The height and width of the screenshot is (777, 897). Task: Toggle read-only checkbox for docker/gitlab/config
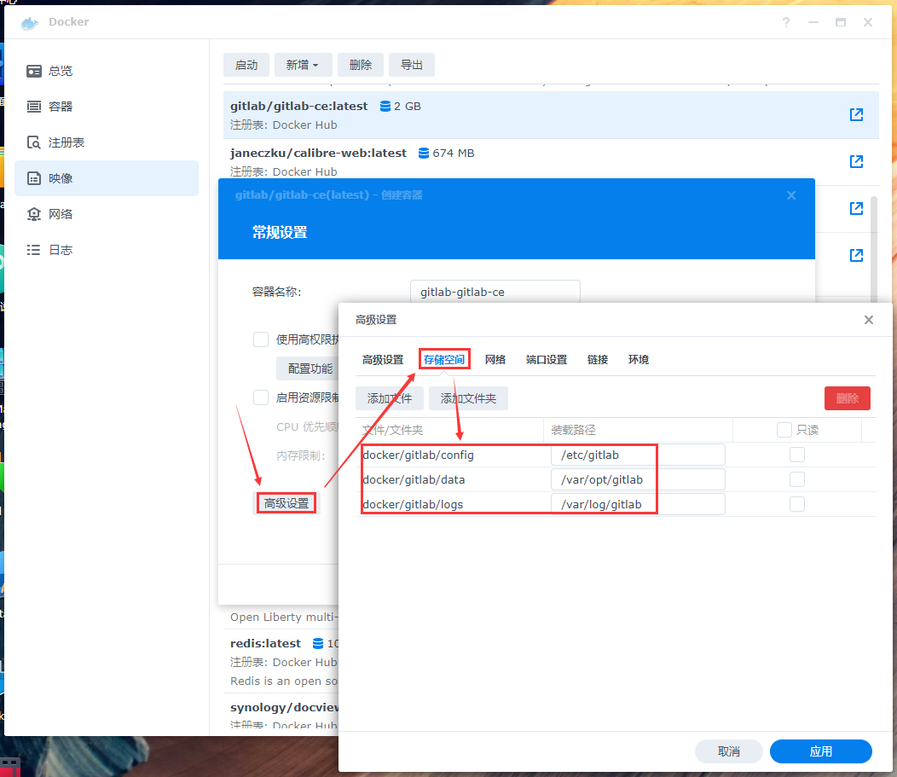click(x=796, y=455)
